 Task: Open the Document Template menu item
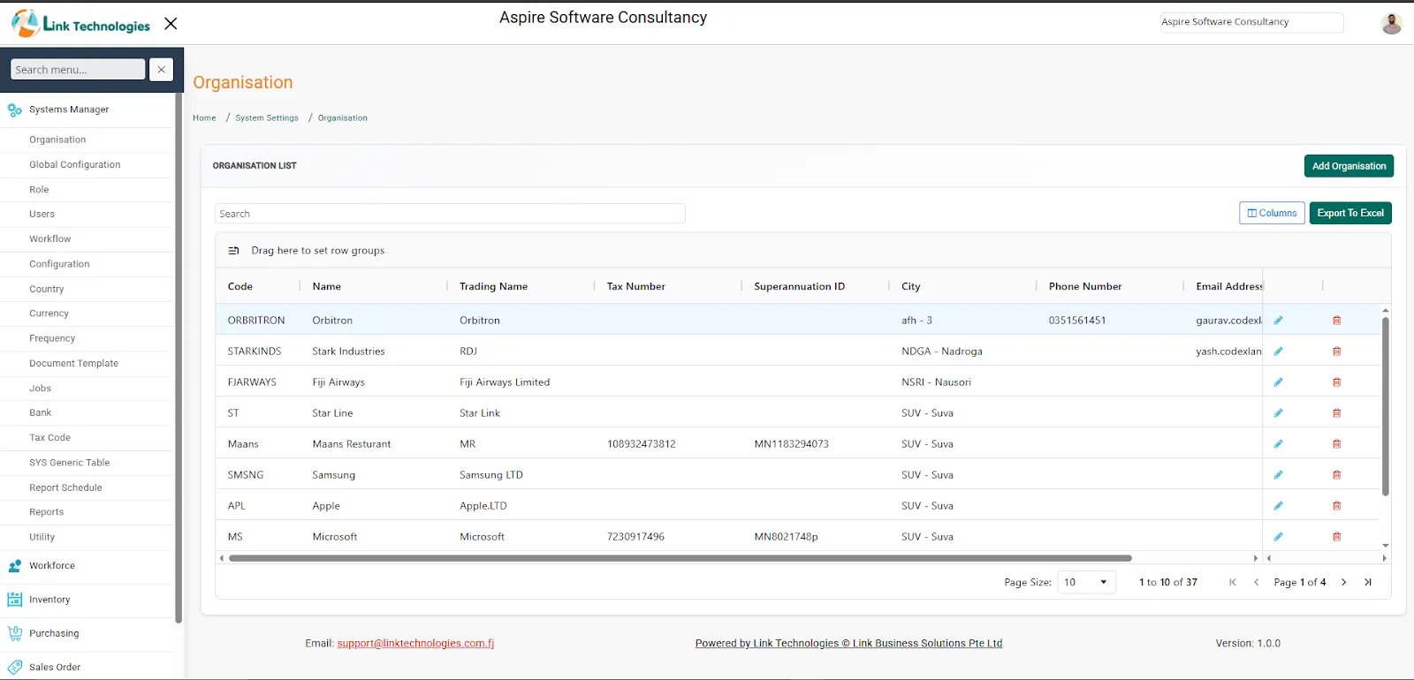click(73, 364)
